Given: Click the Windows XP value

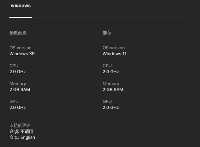Looking at the screenshot, I should tap(22, 54).
